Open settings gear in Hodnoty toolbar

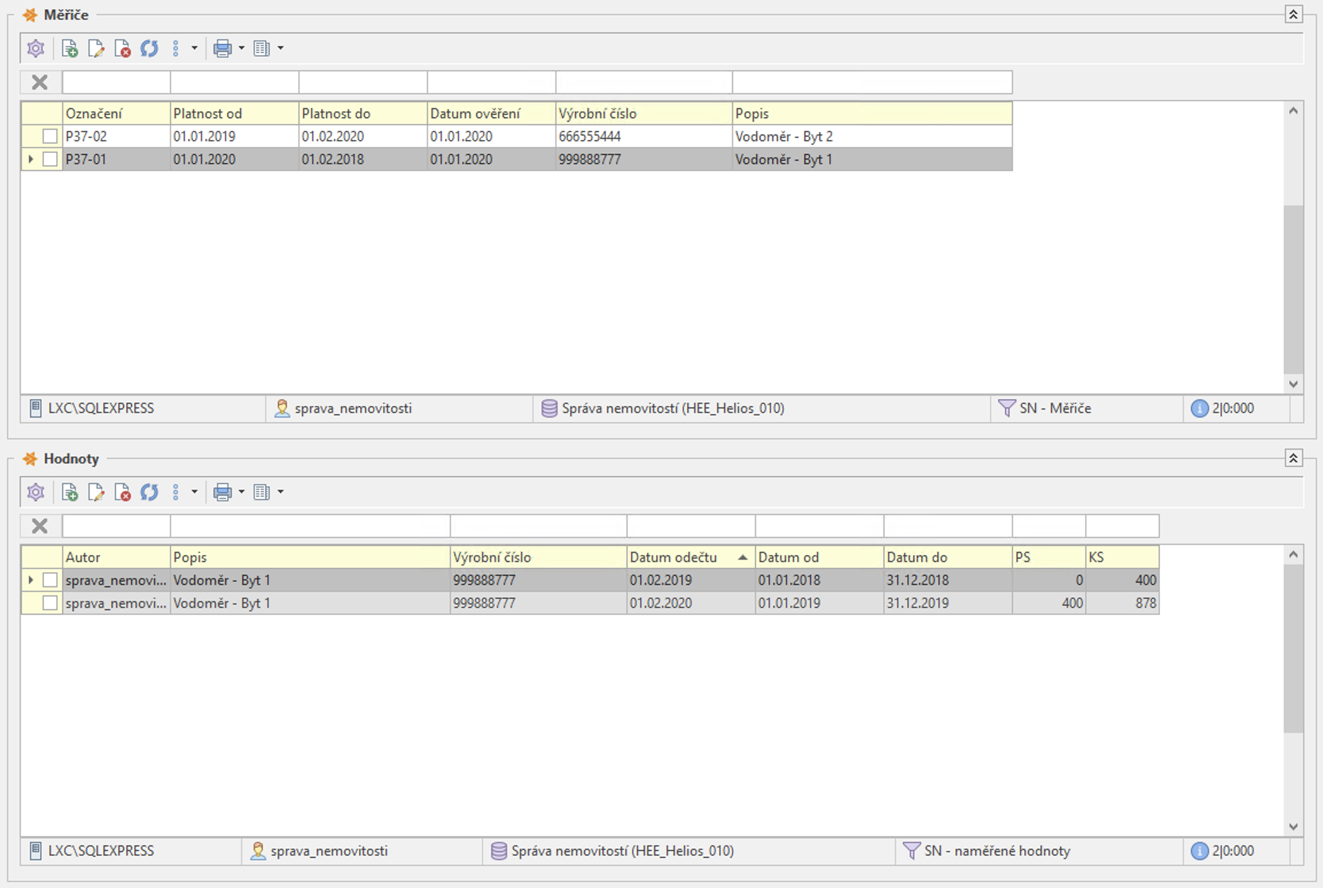pos(36,492)
